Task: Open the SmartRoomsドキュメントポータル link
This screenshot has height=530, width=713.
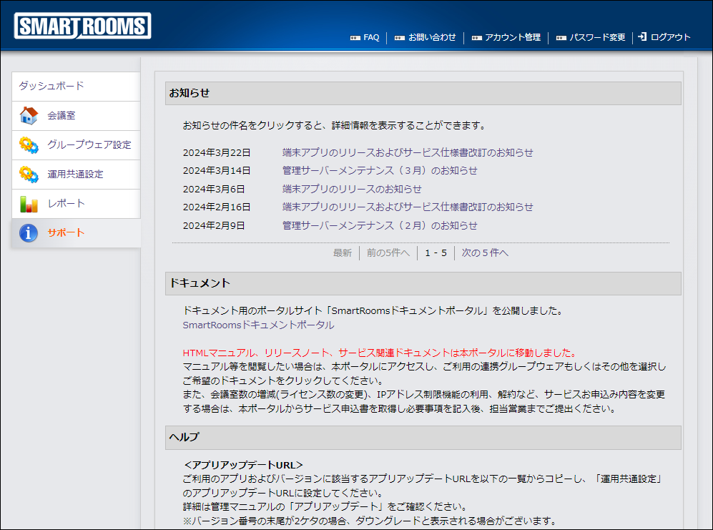Action: 258,325
